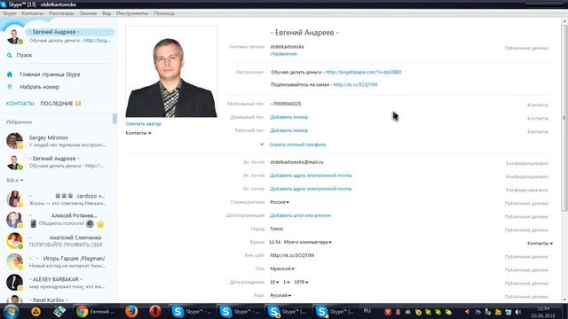Open 'Евгений Андреев' contact in favorites

59,161
